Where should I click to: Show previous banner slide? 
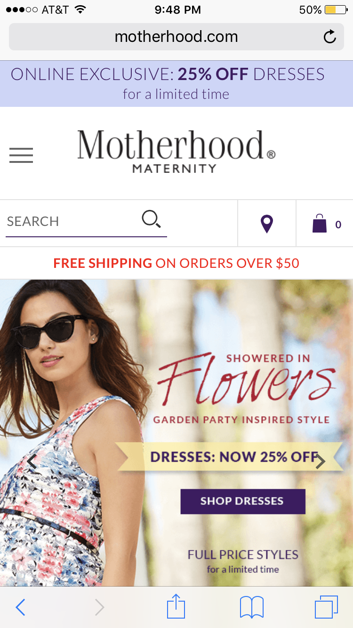[32, 462]
